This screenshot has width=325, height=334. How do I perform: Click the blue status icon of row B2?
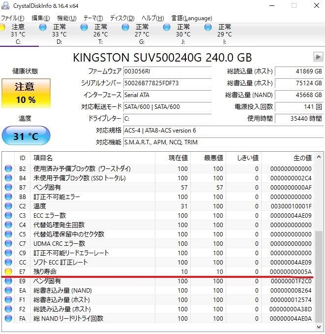(x=8, y=168)
